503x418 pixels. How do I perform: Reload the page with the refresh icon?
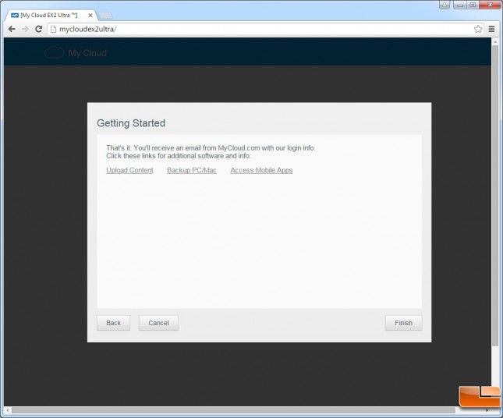coord(39,29)
